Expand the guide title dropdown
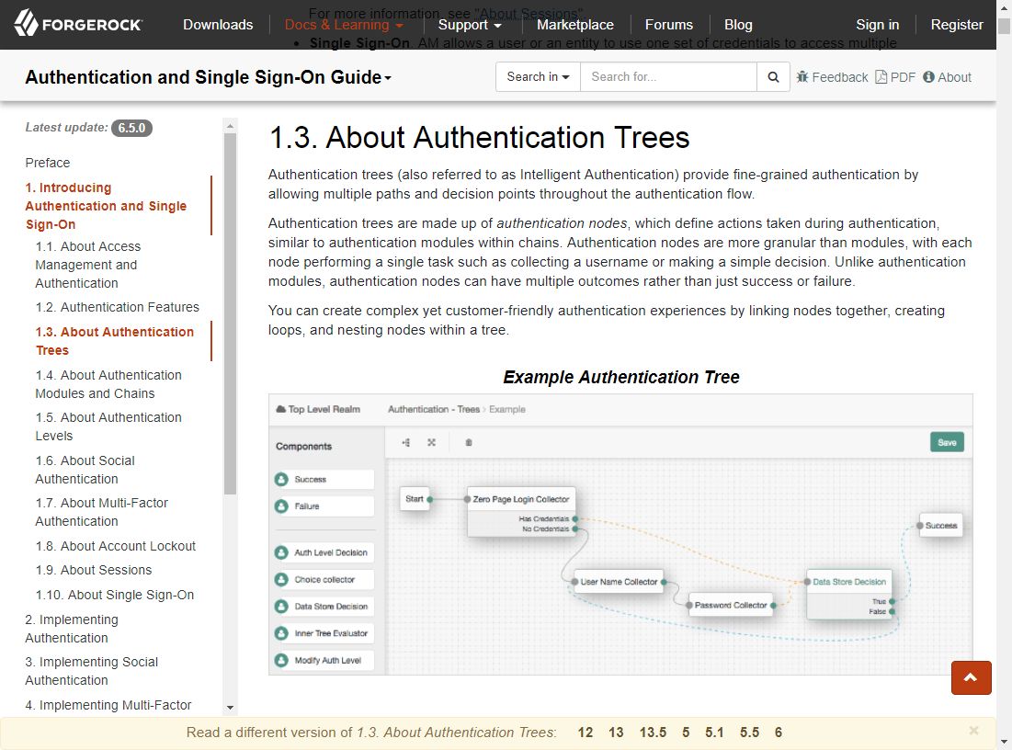Viewport: 1012px width, 750px height. click(x=209, y=77)
